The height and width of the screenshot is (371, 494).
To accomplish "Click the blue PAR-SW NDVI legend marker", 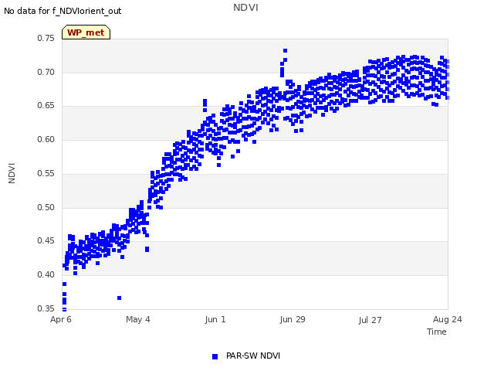I will (x=215, y=356).
